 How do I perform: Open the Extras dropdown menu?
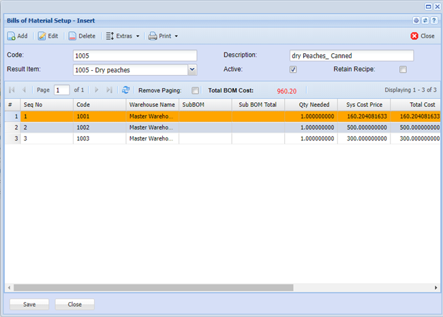[x=123, y=36]
